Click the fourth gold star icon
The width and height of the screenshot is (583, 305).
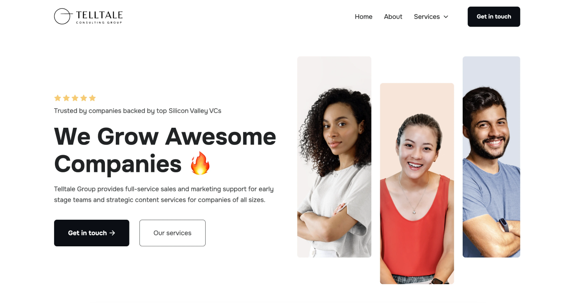pos(84,98)
